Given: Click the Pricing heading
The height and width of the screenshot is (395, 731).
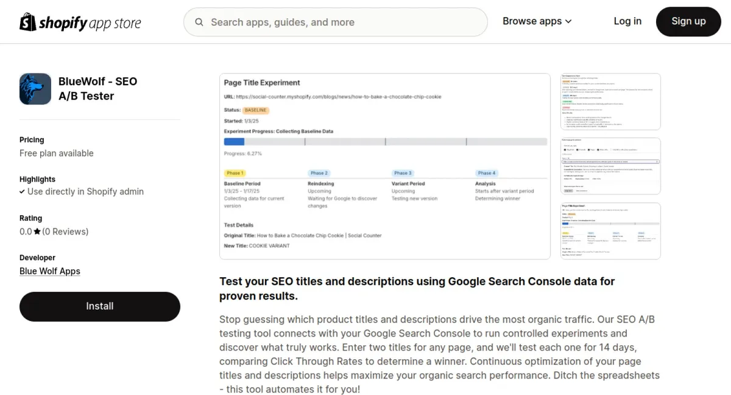Looking at the screenshot, I should pyautogui.click(x=32, y=140).
